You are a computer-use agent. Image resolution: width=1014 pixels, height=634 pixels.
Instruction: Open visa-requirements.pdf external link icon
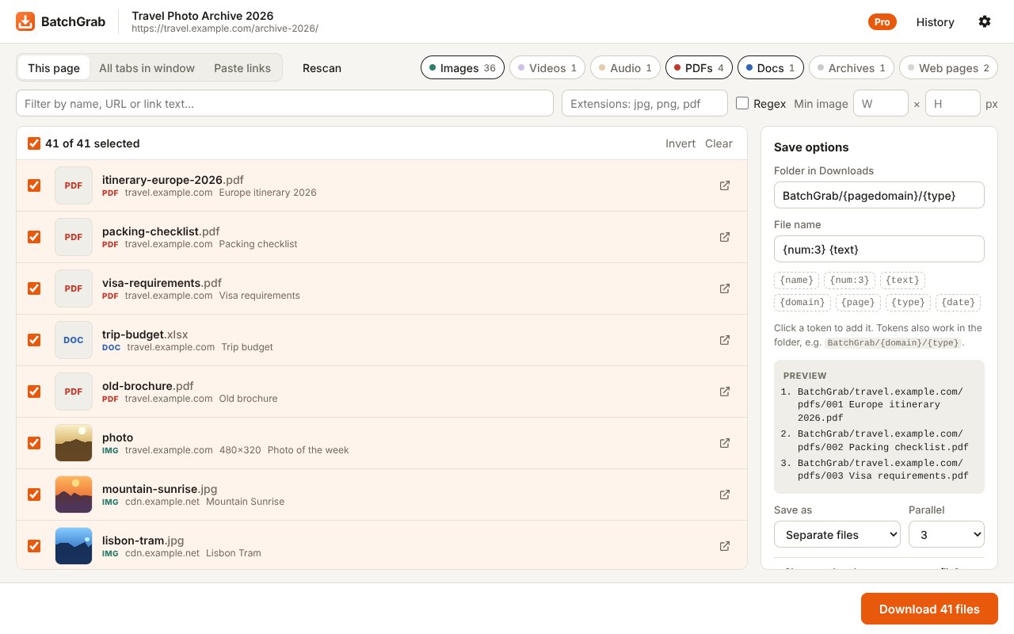click(x=724, y=288)
